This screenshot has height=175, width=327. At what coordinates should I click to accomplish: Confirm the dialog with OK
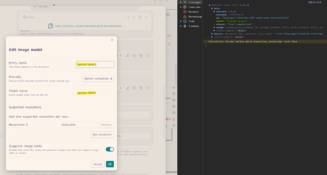tap(110, 164)
